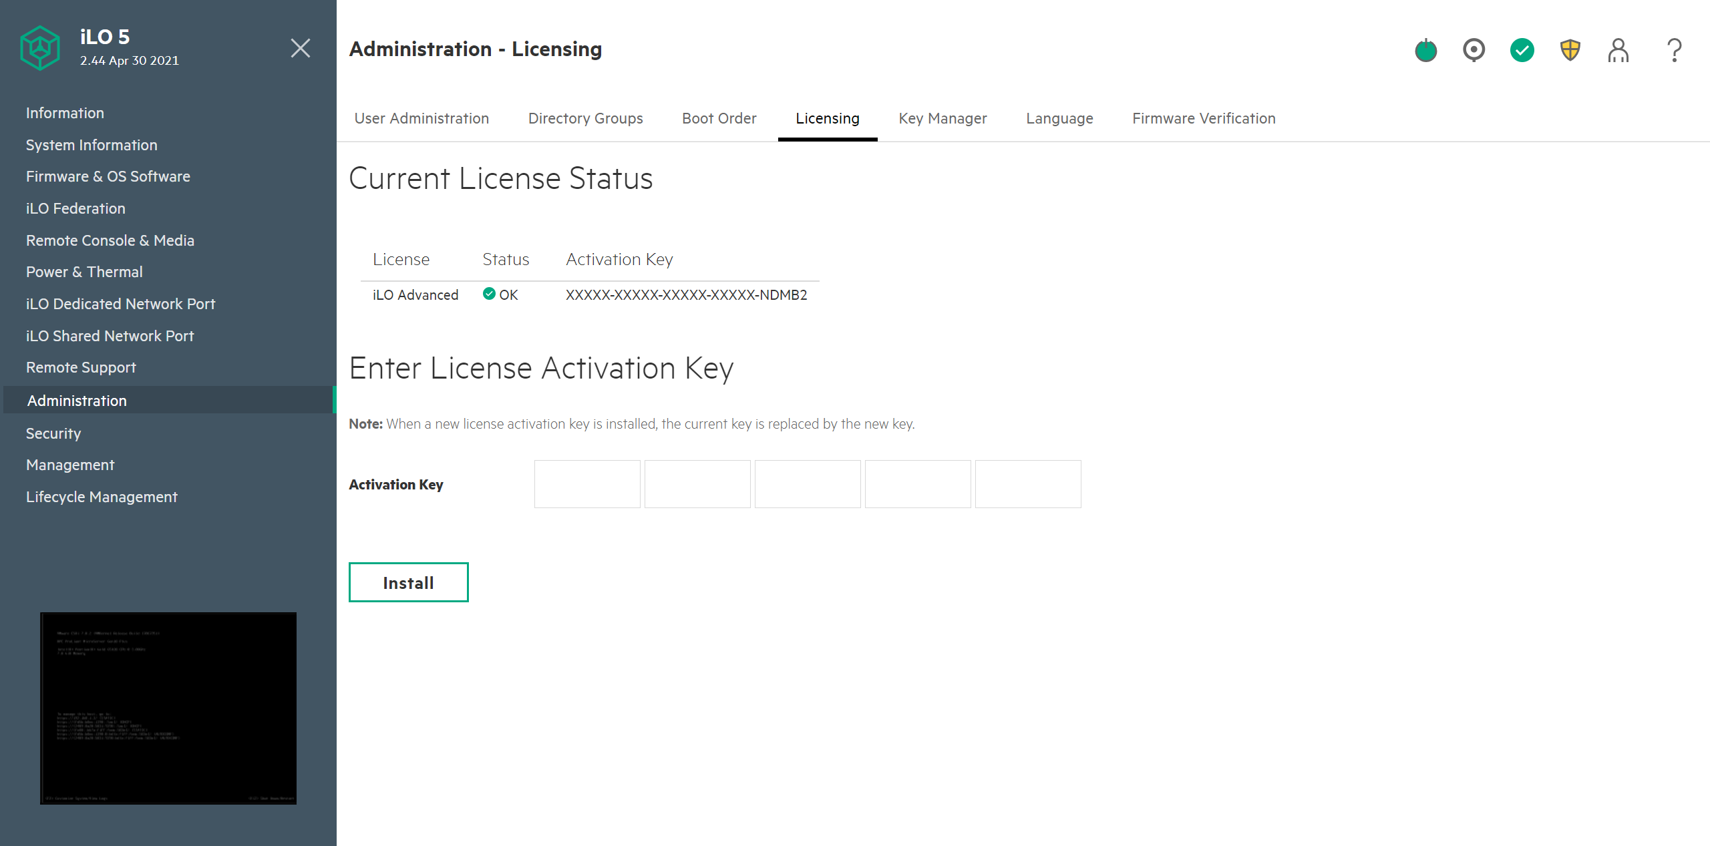Select the User Administration tab
The width and height of the screenshot is (1710, 846).
pos(421,118)
